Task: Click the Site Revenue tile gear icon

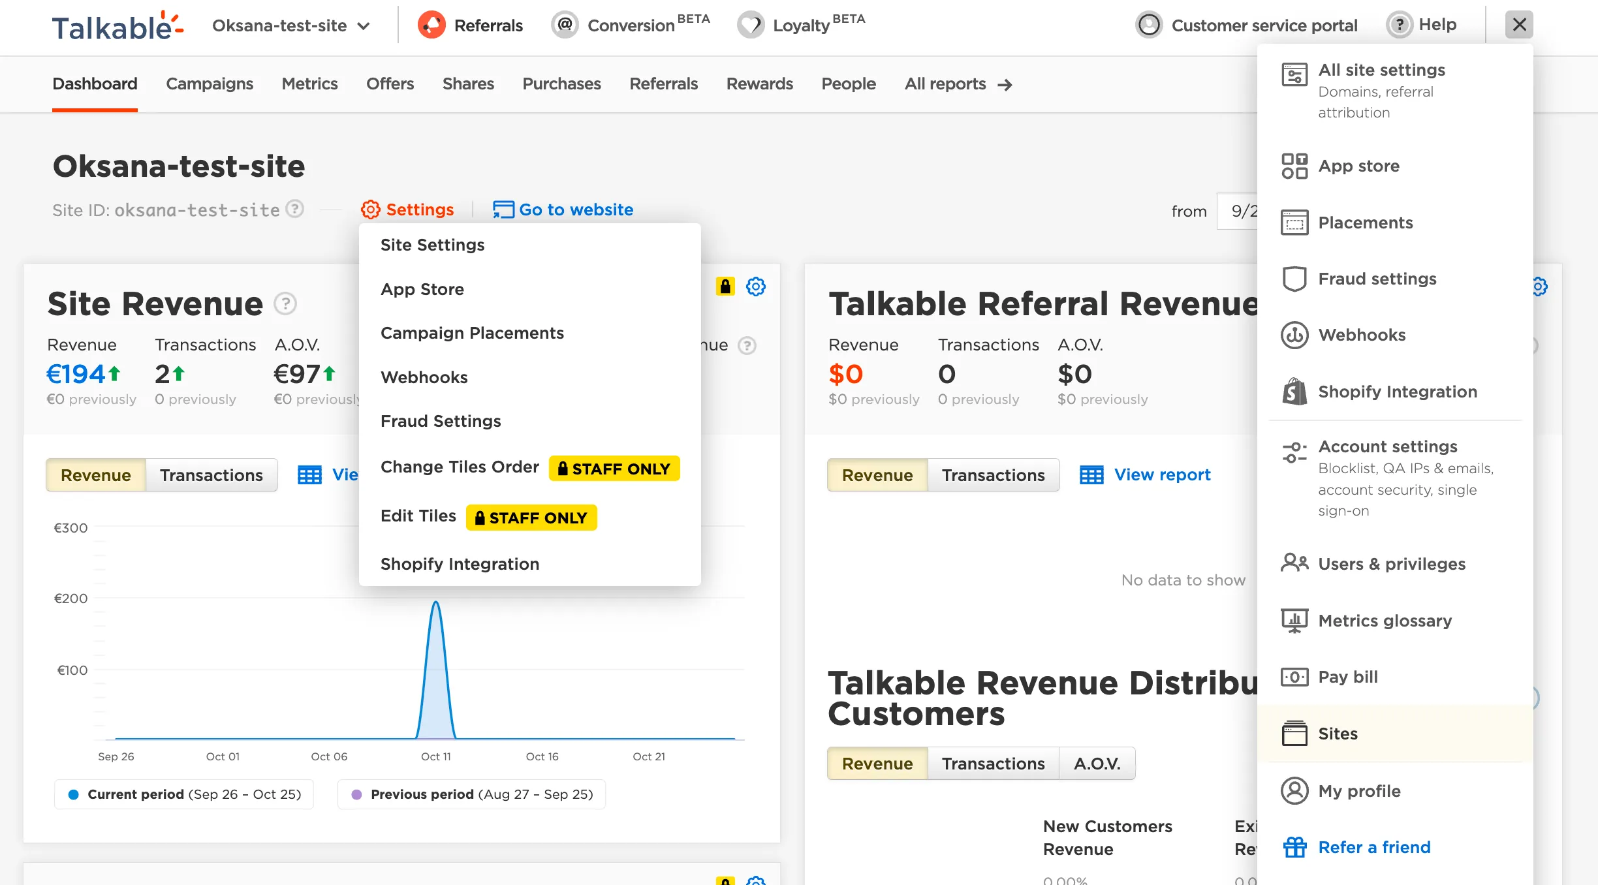Action: coord(756,287)
